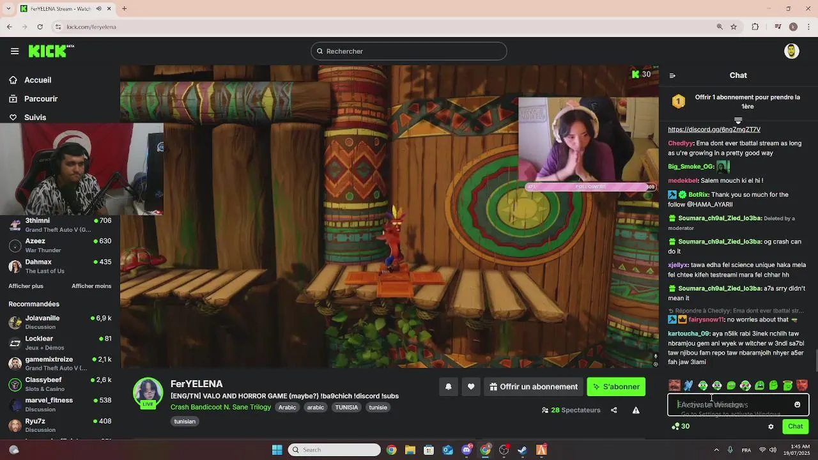Screen dimensions: 818x460
Task: Collapse the chat panel arrow icon
Action: (672, 75)
